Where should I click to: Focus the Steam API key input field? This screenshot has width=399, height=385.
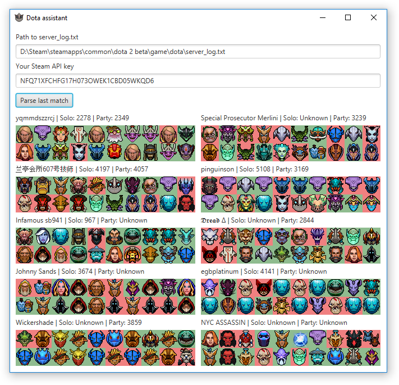198,81
